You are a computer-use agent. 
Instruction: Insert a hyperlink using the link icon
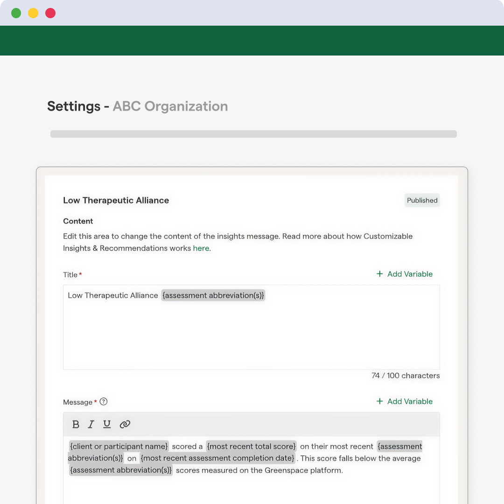tap(125, 424)
